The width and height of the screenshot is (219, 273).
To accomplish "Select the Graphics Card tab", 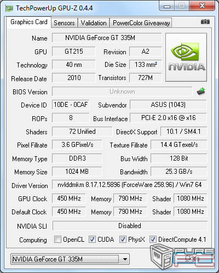I will pos(29,22).
